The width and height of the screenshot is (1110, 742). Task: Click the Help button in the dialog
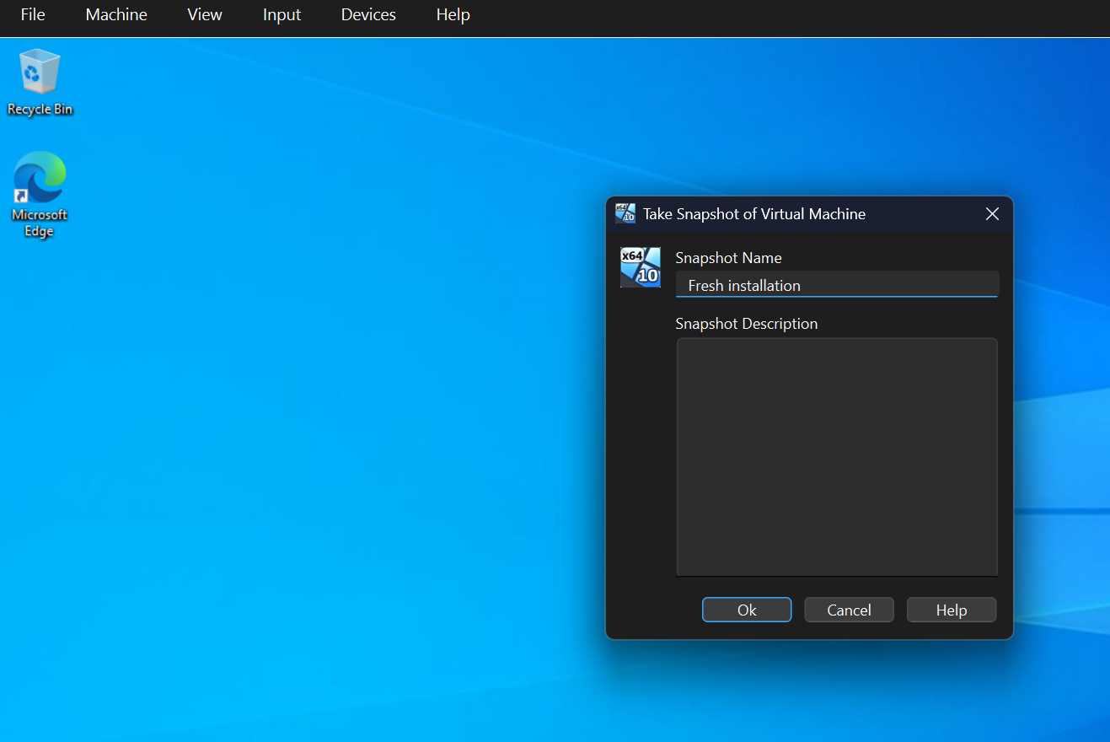[951, 610]
